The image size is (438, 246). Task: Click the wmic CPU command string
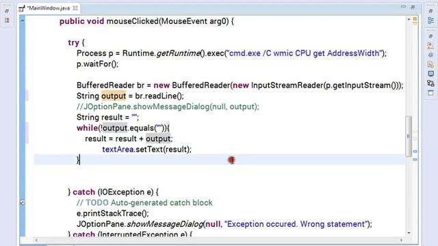pos(305,53)
